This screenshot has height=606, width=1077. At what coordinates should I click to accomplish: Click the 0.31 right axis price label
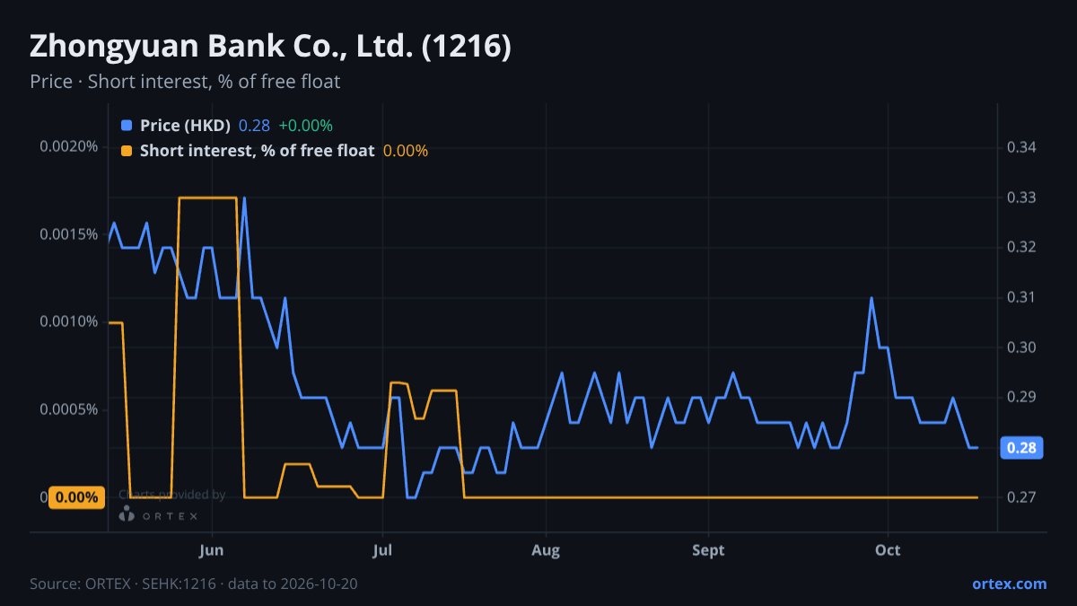(1022, 297)
